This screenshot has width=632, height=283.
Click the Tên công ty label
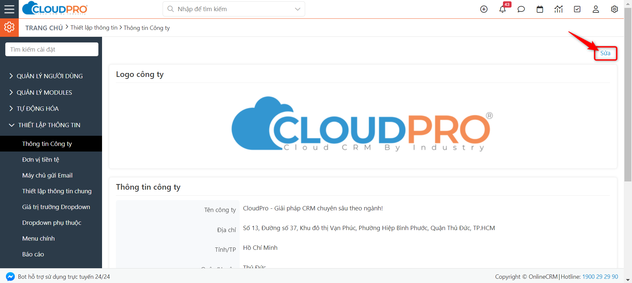click(x=220, y=210)
